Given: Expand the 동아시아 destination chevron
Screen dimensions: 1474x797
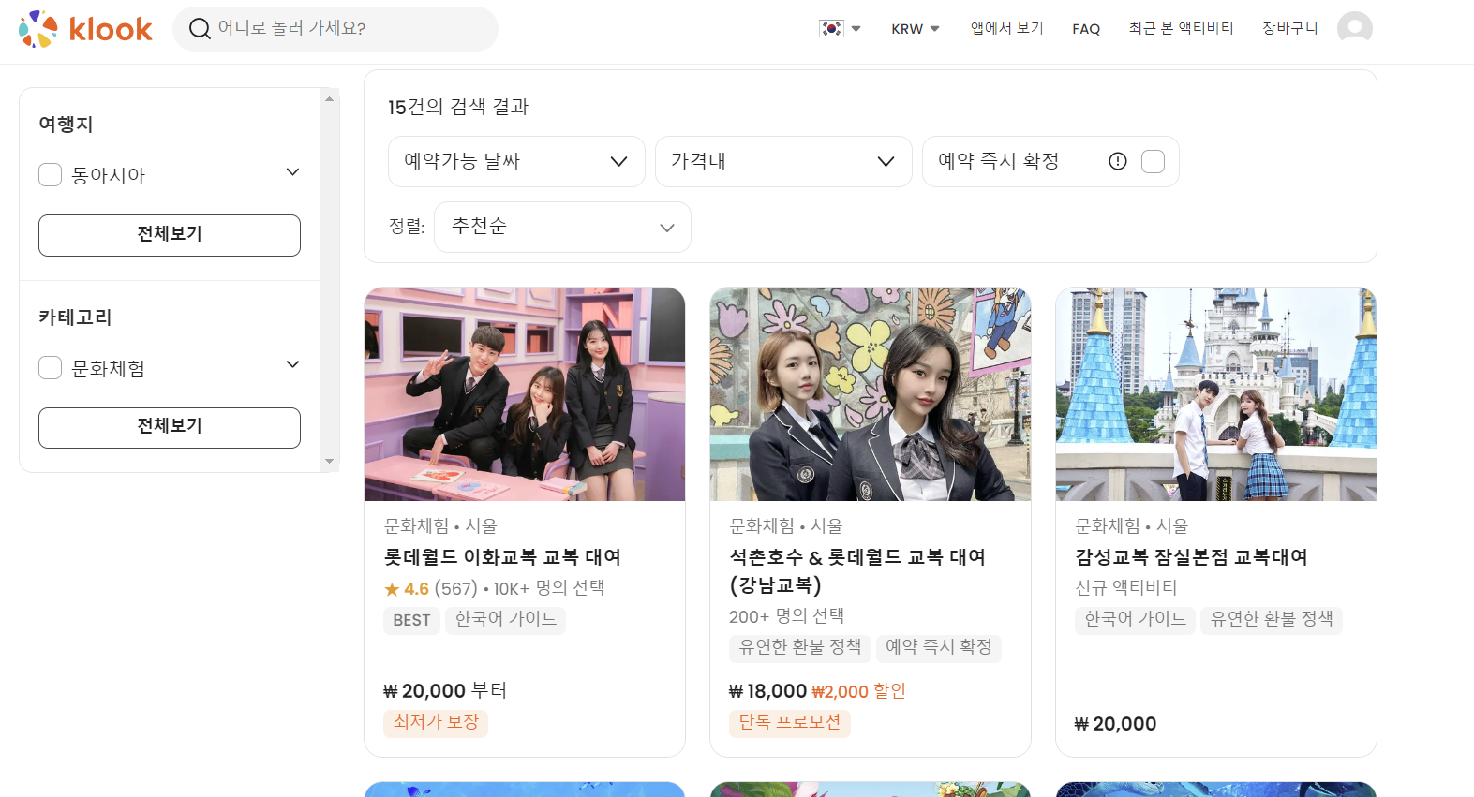Looking at the screenshot, I should (x=293, y=172).
